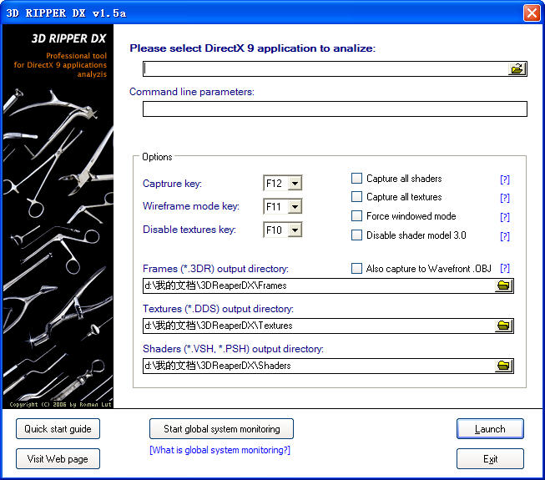Click help [?] next to Force windowed mode
The image size is (545, 480).
tap(504, 217)
